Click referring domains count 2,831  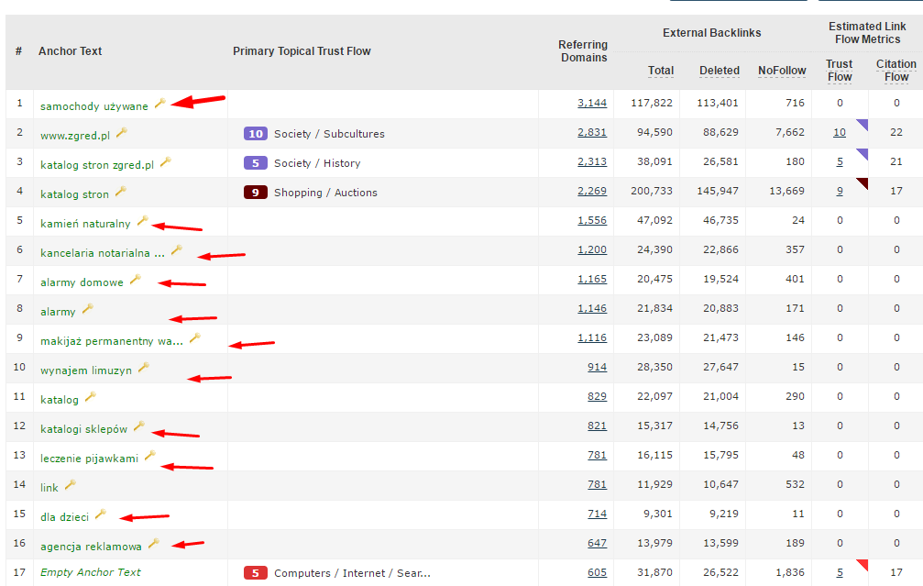591,132
